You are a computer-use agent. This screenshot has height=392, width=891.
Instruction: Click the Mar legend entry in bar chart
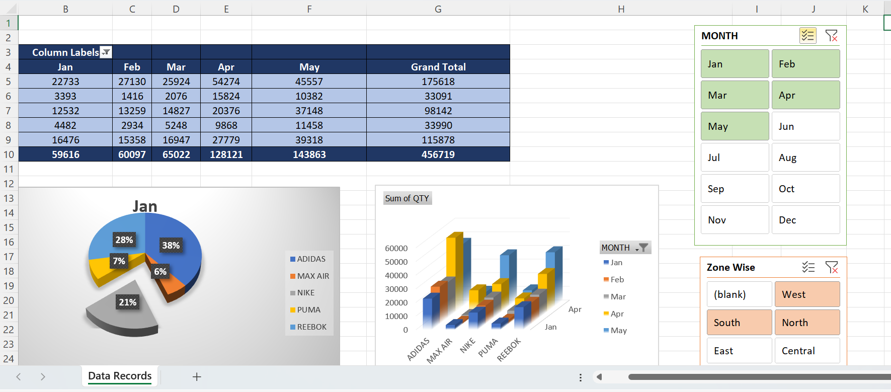[615, 297]
